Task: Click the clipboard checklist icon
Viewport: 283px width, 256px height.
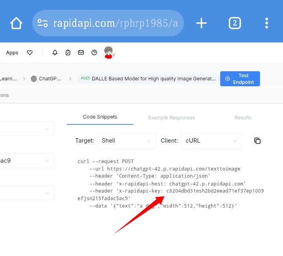Action: click(68, 53)
